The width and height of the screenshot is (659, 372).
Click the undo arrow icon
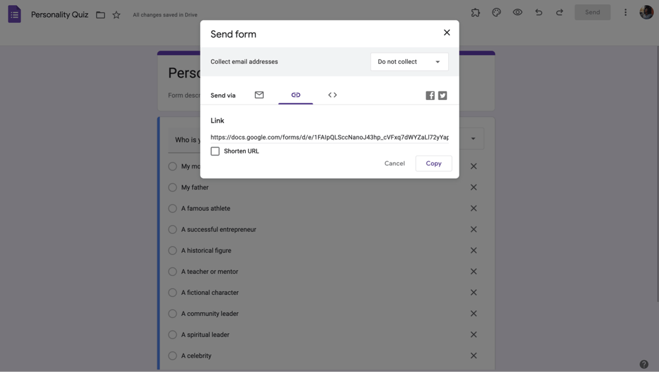pyautogui.click(x=538, y=13)
